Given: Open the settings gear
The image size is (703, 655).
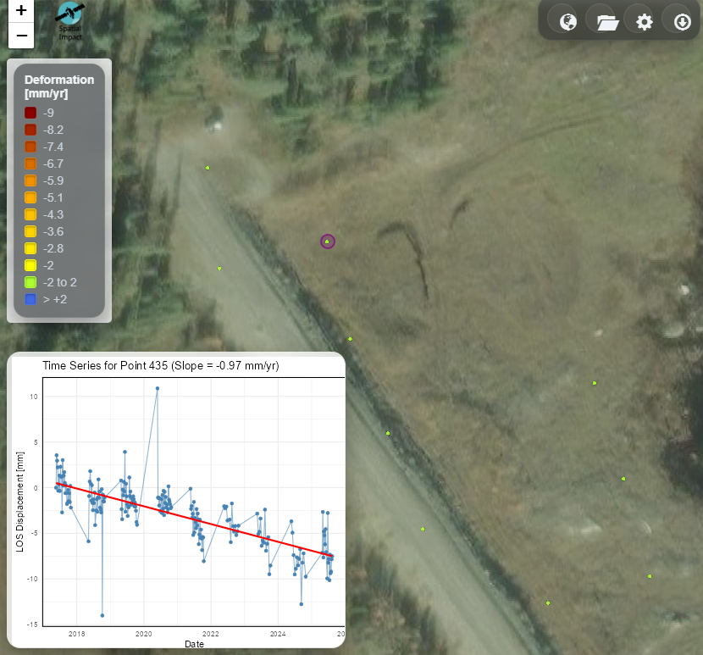Looking at the screenshot, I should [x=645, y=22].
